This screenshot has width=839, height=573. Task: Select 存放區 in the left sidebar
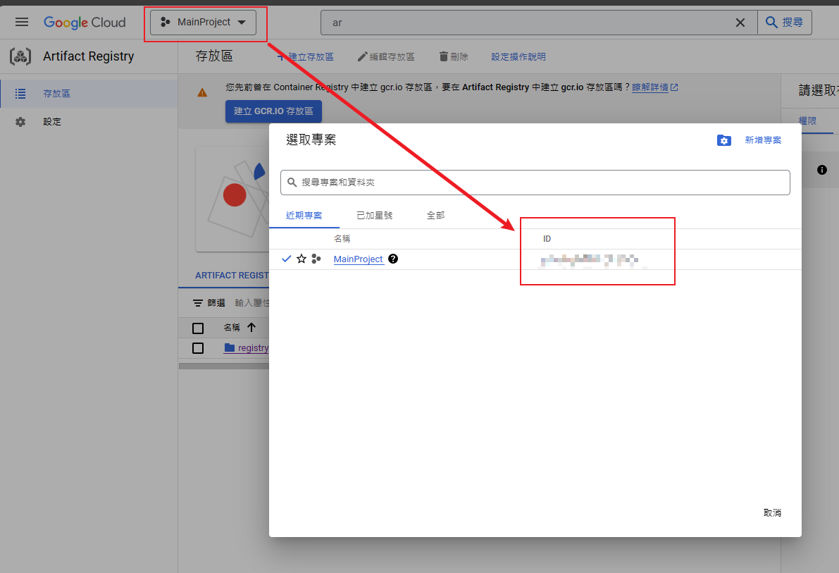pos(89,94)
